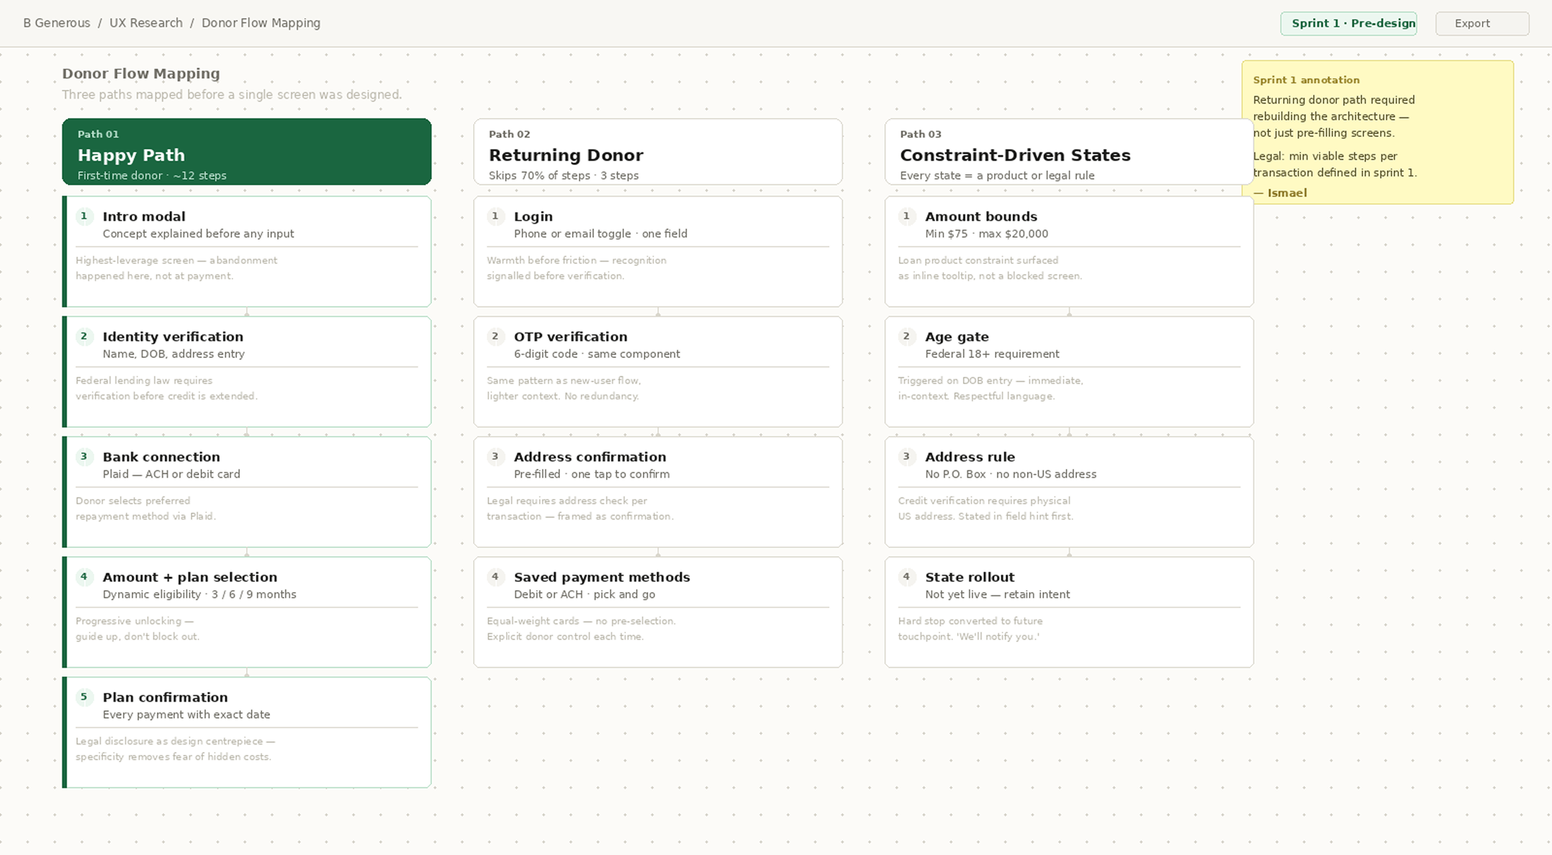The image size is (1552, 855).
Task: Click step 3 badge next to Bank connection
Action: 84,457
